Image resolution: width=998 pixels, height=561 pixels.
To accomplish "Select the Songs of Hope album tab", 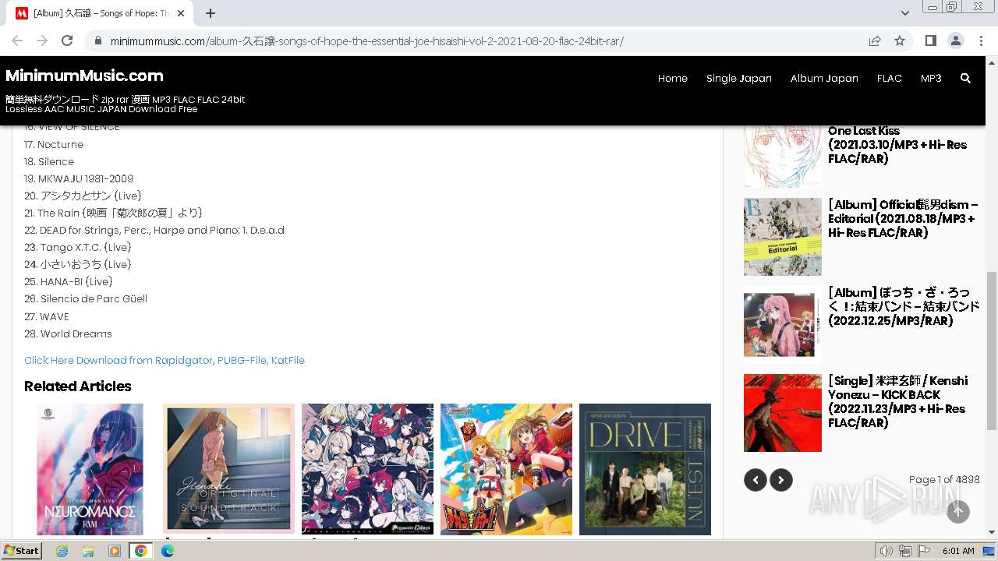I will 100,13.
